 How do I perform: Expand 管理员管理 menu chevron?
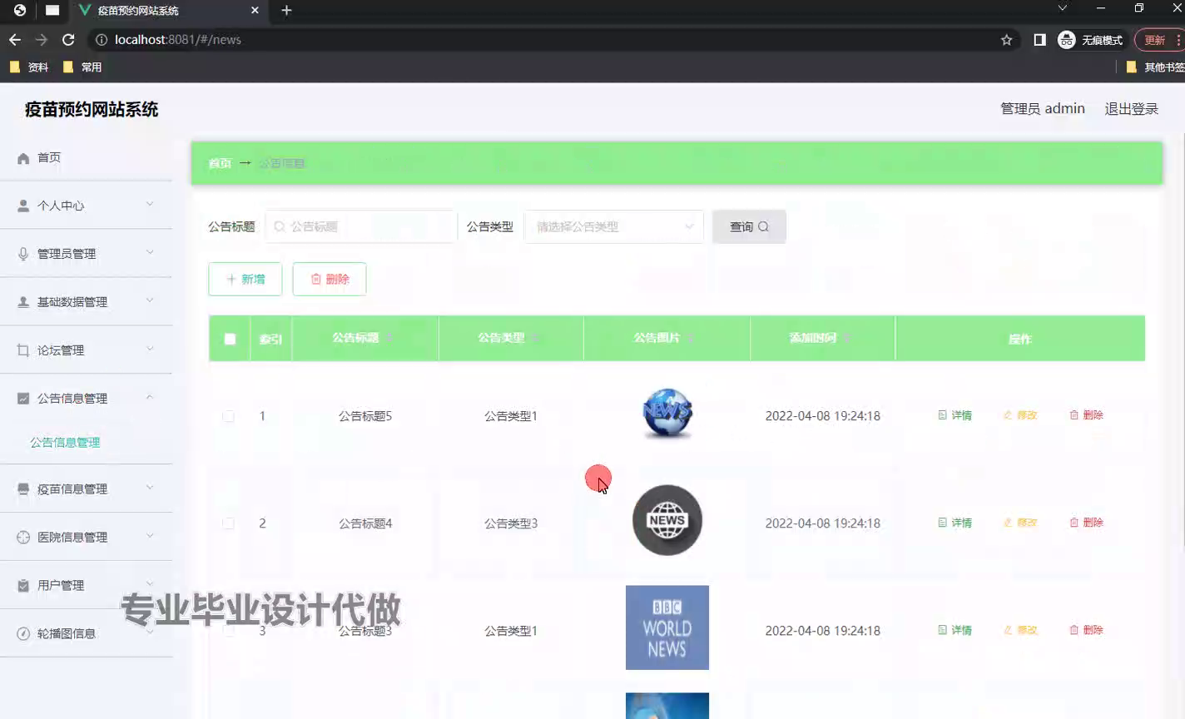(150, 252)
